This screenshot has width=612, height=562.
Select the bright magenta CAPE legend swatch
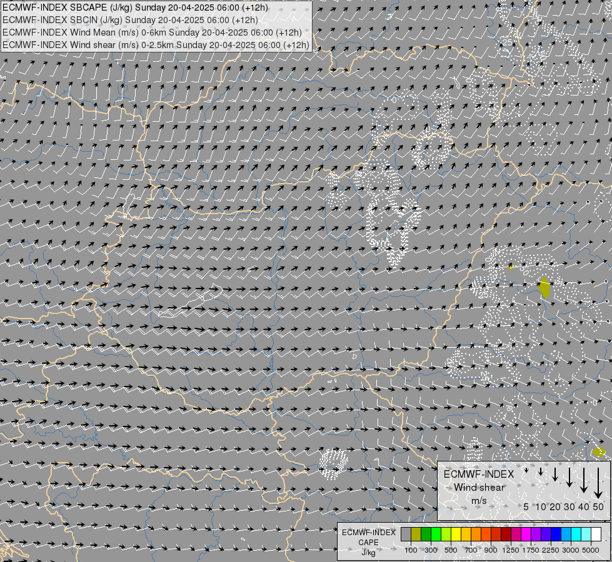click(x=526, y=535)
